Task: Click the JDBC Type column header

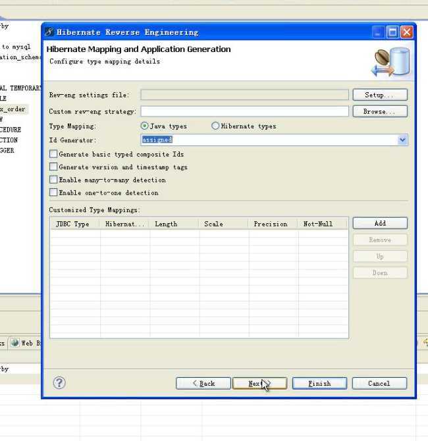Action: point(75,224)
